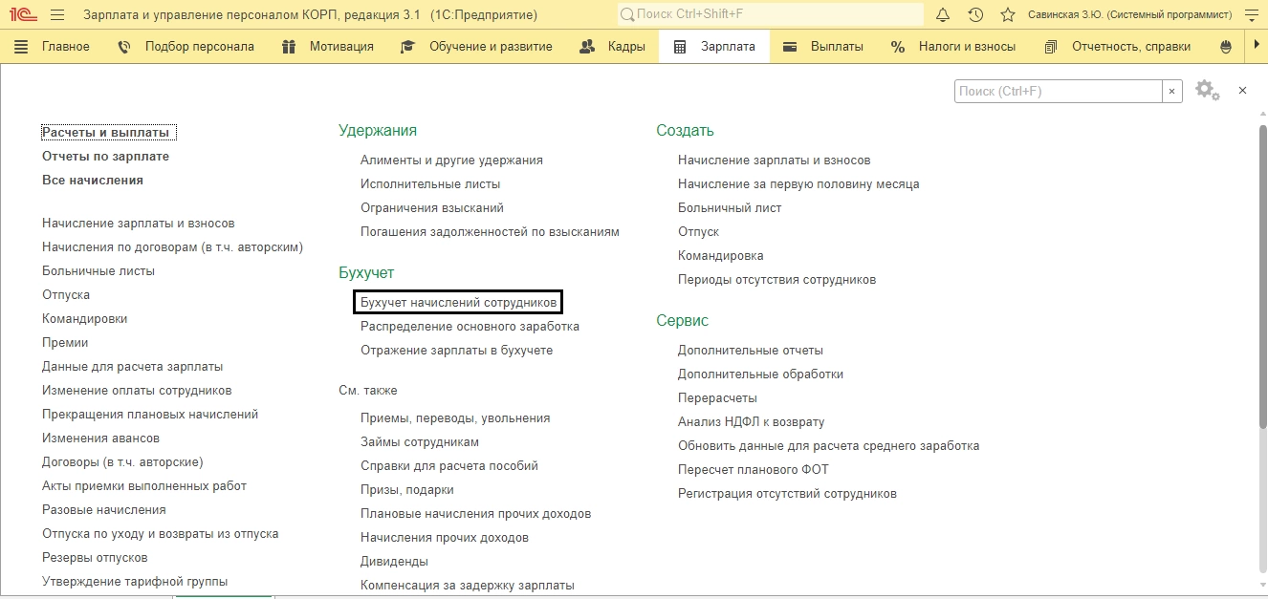This screenshot has height=599, width=1268.
Task: Open Все начисления
Action: coord(93,181)
